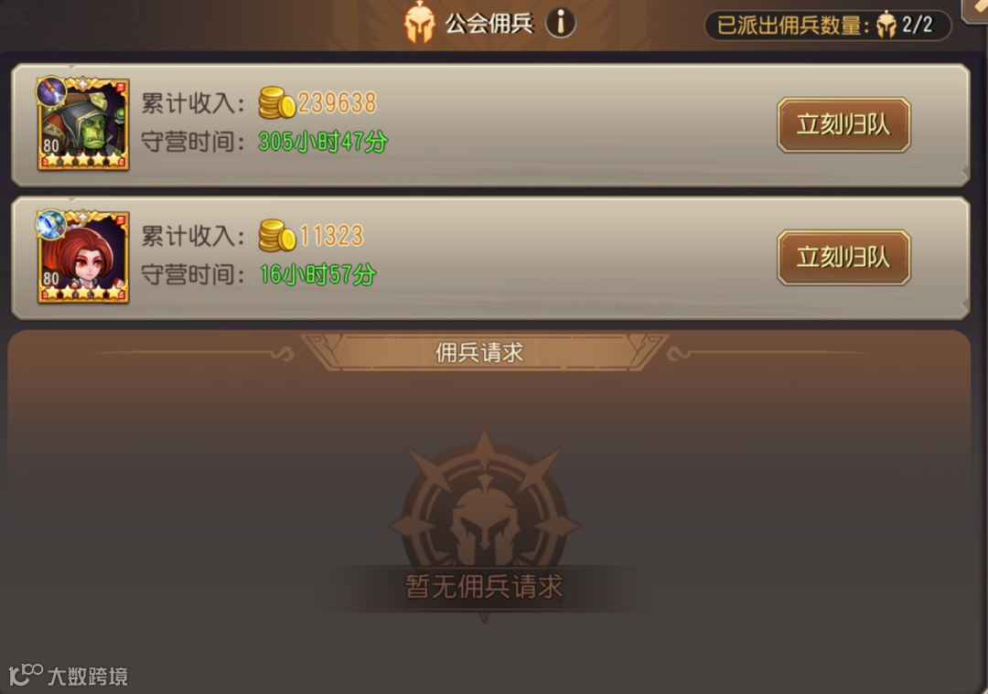This screenshot has width=988, height=694.
Task: Click the purple class badge on the orc hero
Action: pos(51,92)
